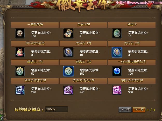The image size is (162, 121).
Task: Select the 麒麟玉 2等 blue-framed jade icon
Action: (68, 71)
